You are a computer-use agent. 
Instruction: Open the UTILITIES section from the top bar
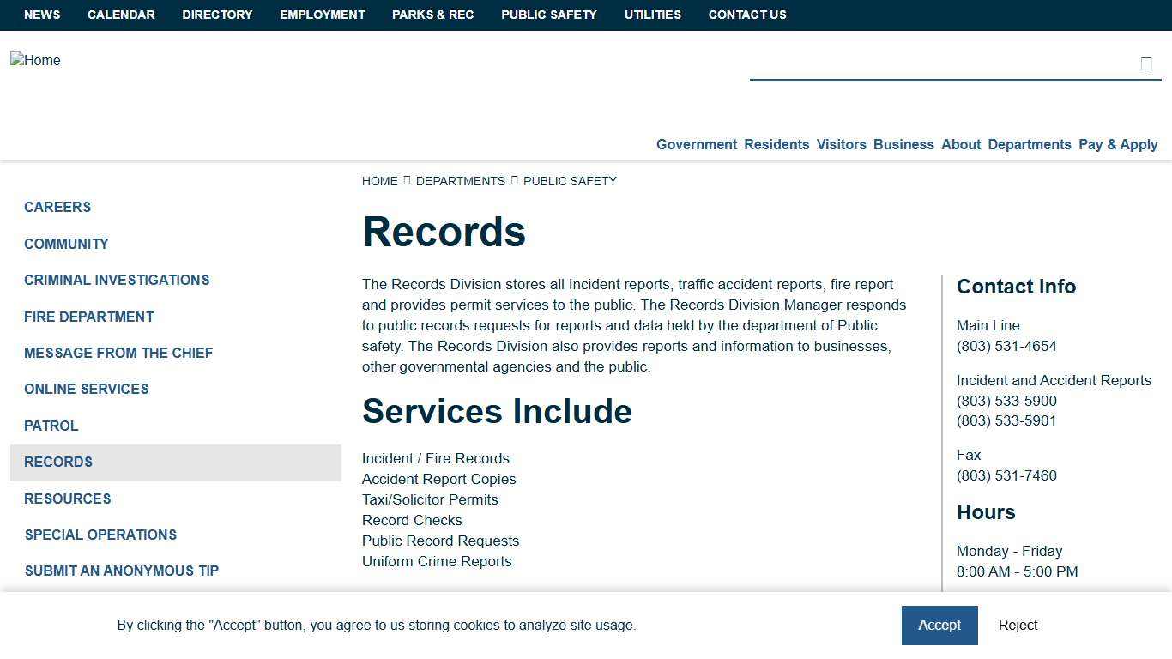652,15
